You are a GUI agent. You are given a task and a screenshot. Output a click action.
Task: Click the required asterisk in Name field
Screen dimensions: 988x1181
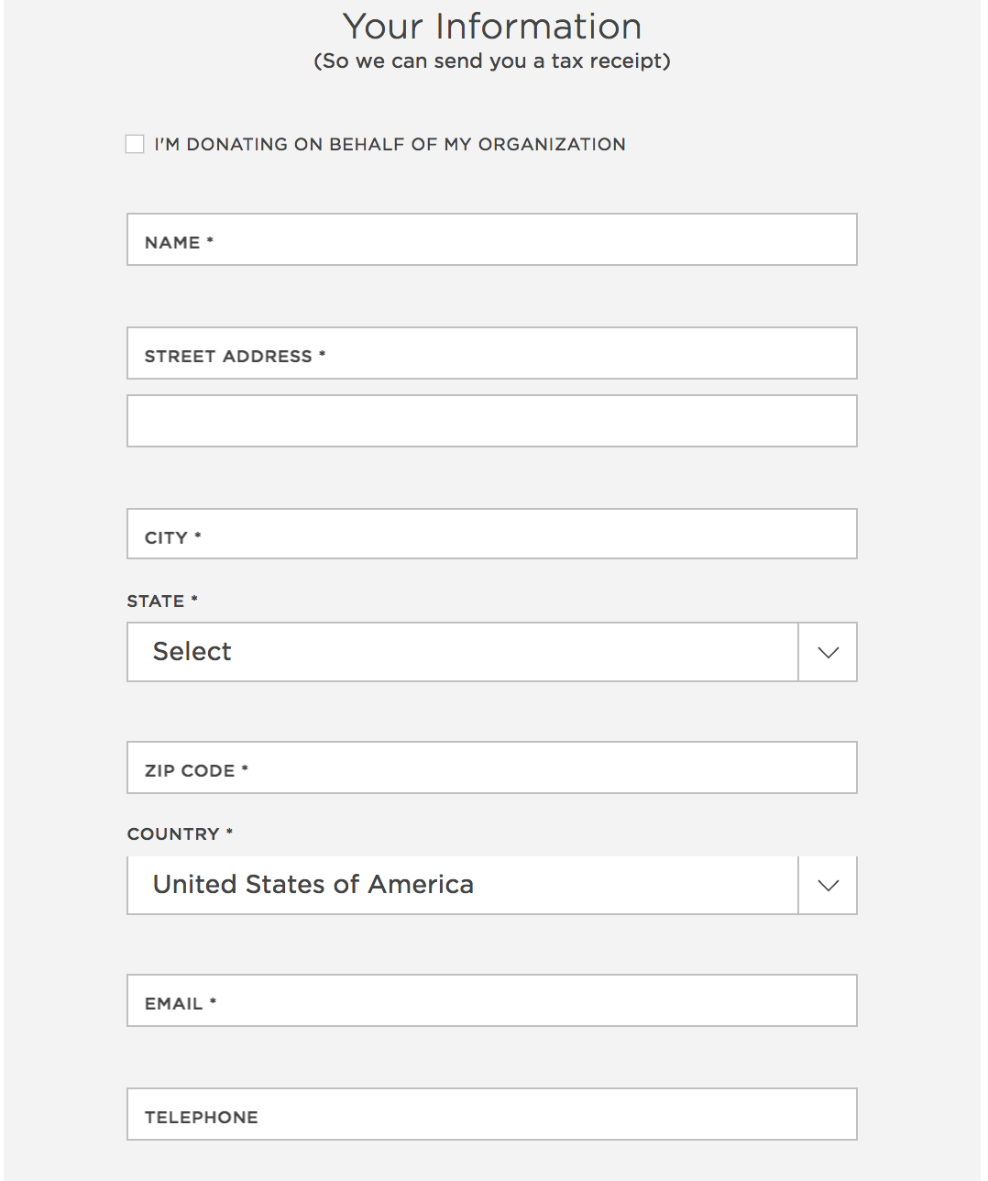[x=210, y=241]
